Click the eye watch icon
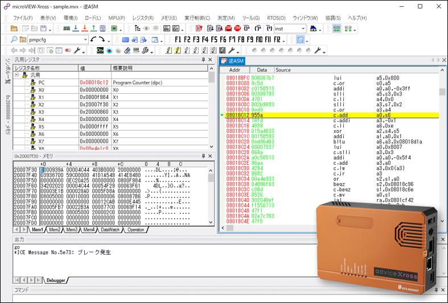This screenshot has height=303, width=448. pos(146,28)
